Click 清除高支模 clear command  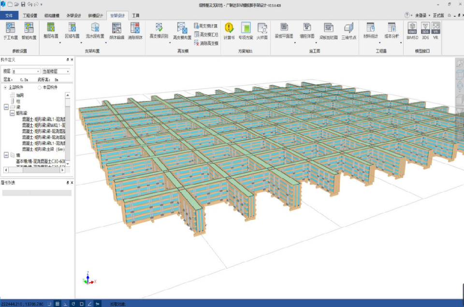point(206,43)
